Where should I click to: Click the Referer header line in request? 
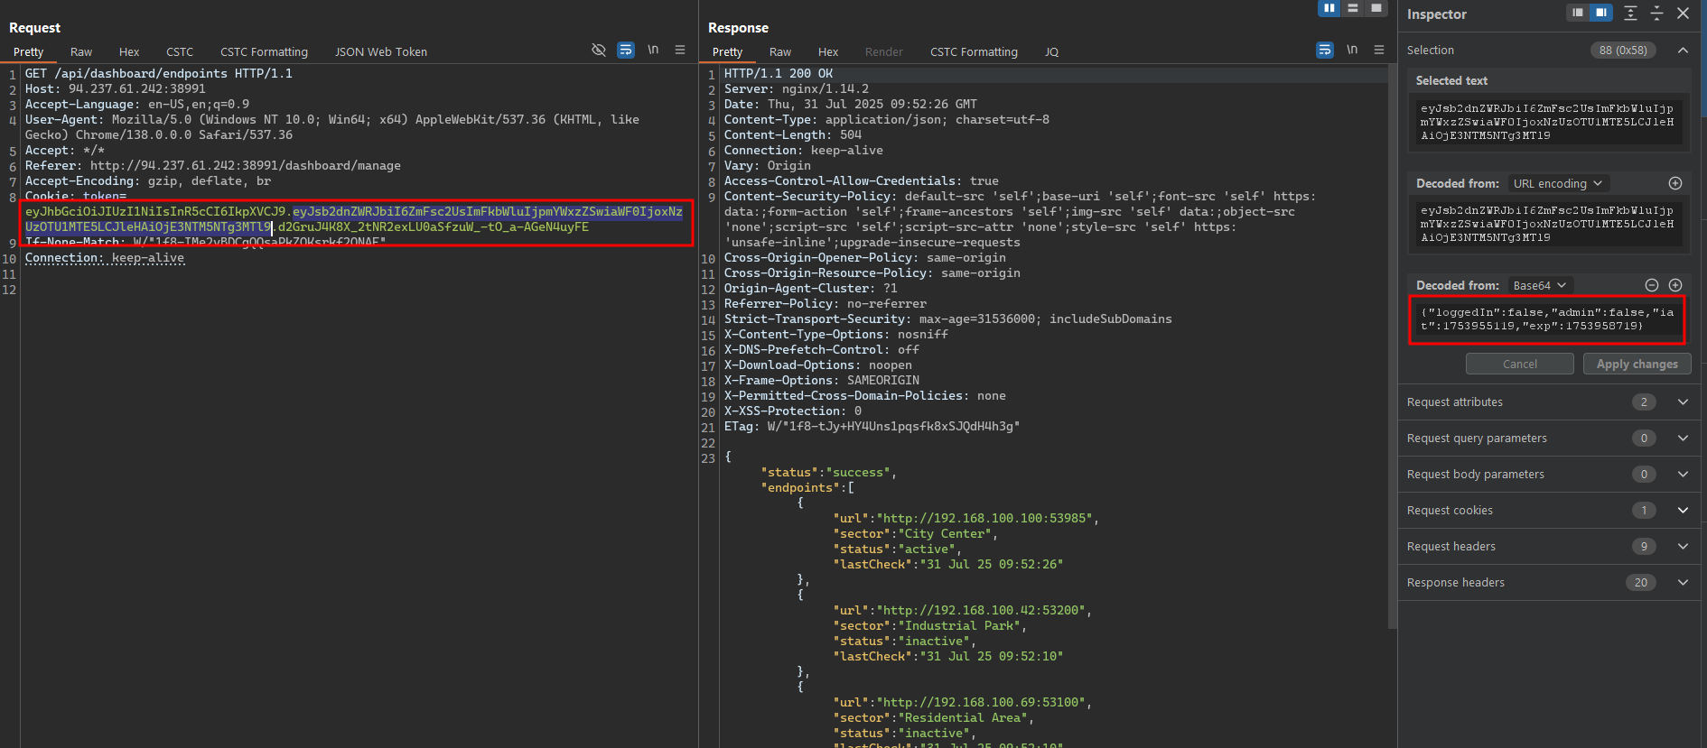213,165
